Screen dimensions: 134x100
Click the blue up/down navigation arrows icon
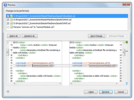tap(127, 83)
